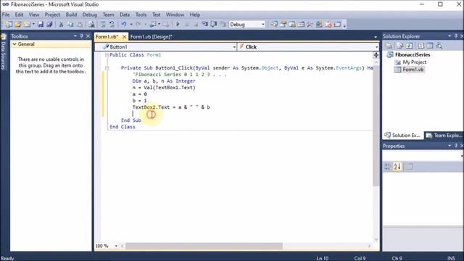Image resolution: width=464 pixels, height=261 pixels.
Task: Click the Open File folder icon
Action: coord(17,25)
